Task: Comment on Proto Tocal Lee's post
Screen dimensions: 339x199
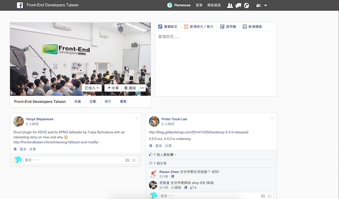Action: coord(158,146)
